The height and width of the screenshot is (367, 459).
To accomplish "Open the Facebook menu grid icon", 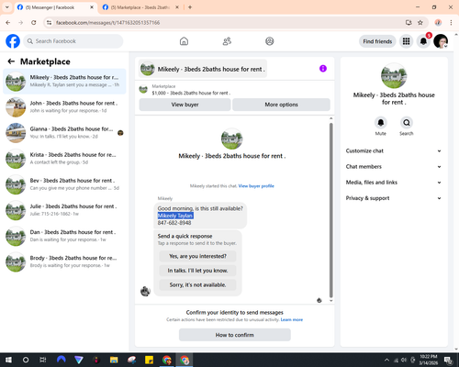I will (406, 41).
